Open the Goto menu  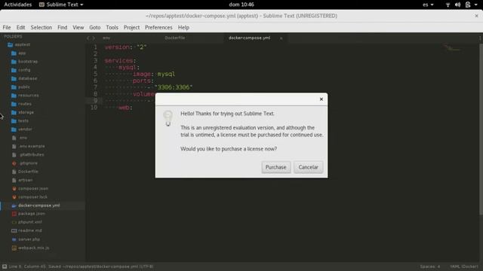pyautogui.click(x=95, y=27)
